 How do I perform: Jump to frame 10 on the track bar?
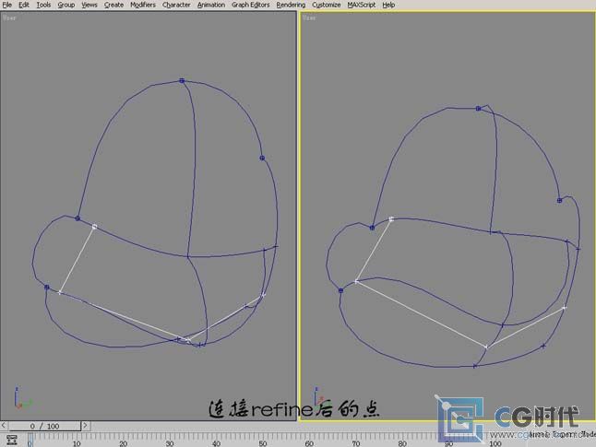77,443
